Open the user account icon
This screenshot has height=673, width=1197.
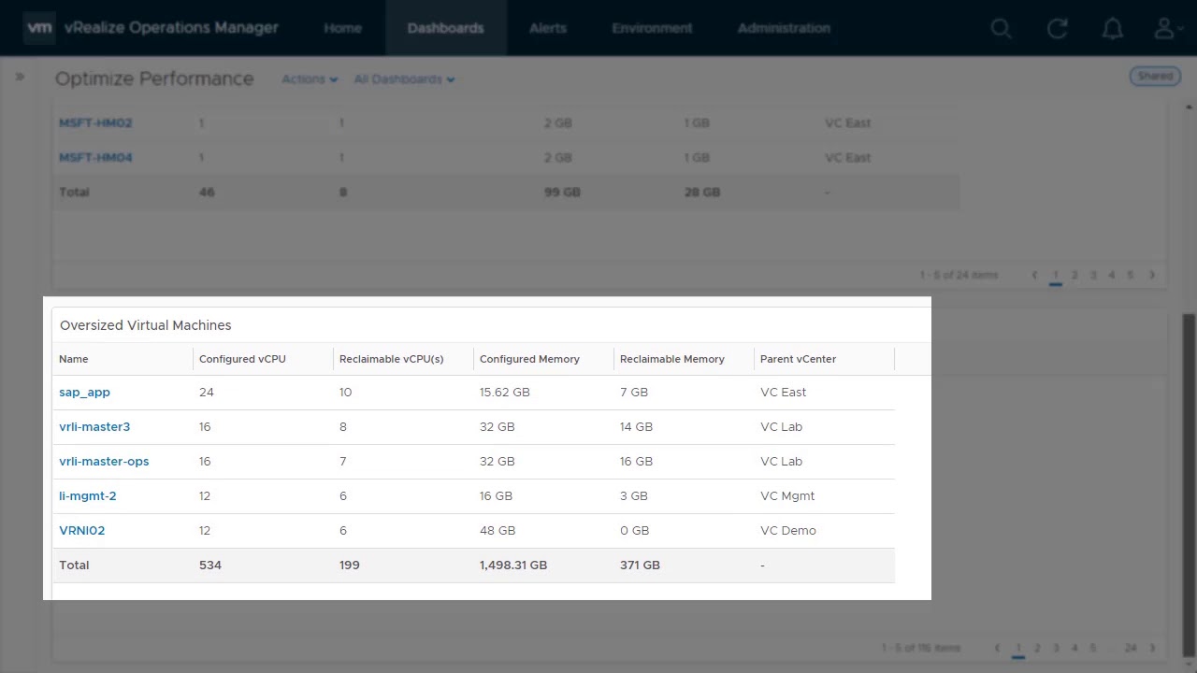coord(1165,29)
